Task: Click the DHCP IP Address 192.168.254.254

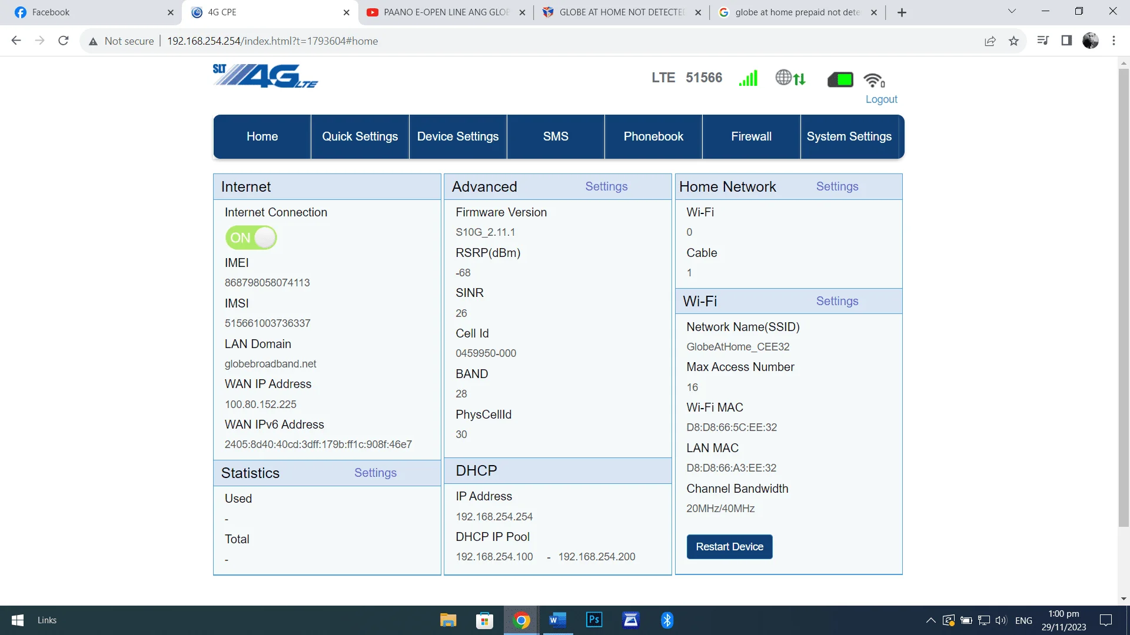Action: pos(494,517)
